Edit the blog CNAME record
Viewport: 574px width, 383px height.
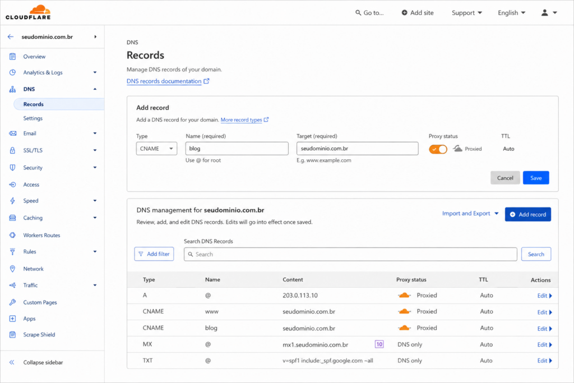click(544, 329)
